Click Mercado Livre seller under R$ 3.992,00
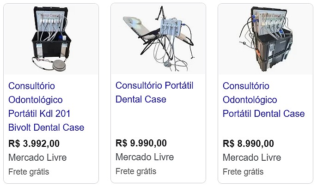 [x=37, y=157]
